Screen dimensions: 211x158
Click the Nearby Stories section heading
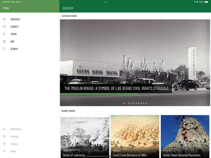point(68,111)
